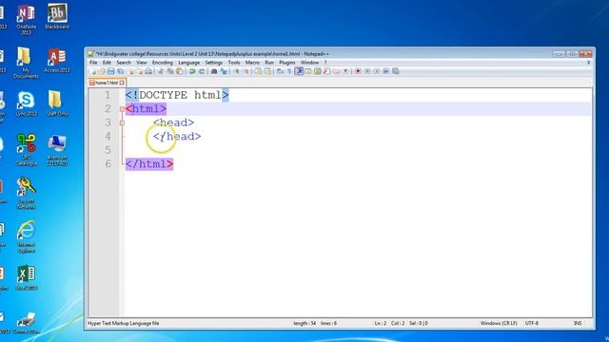Click the Folder as Workspace icon
The height and width of the screenshot is (342, 609).
336,71
